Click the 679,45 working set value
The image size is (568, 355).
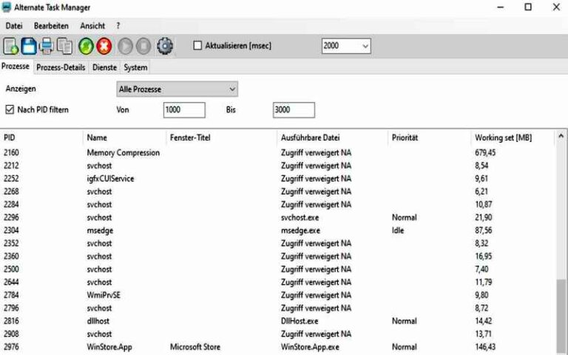coord(485,152)
